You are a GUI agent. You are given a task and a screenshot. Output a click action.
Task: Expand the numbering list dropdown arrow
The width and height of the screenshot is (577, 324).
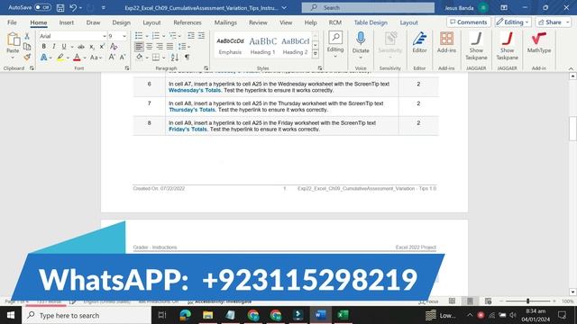point(164,36)
